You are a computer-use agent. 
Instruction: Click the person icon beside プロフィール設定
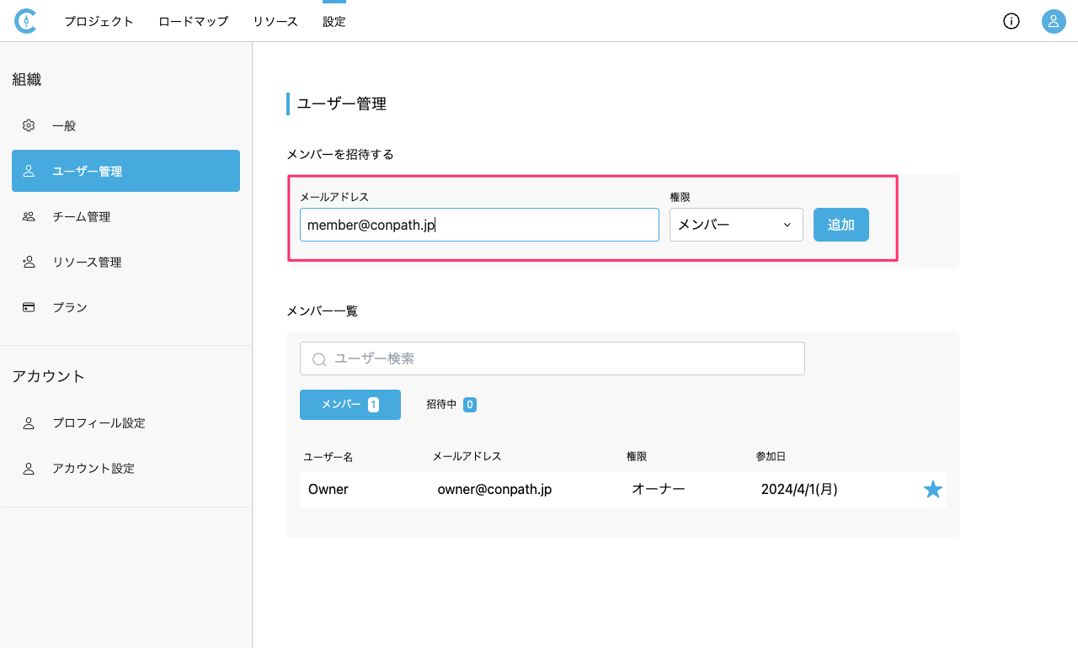29,422
